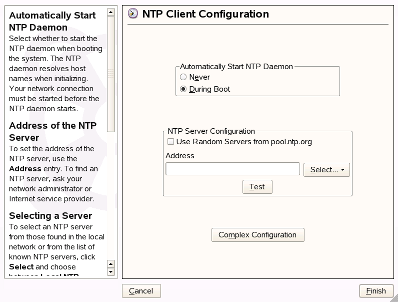
Task: Click the lower scroll-up arrow in the help panel
Action: click(111, 264)
